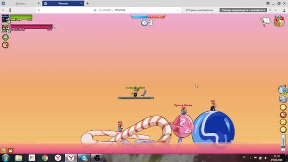Image resolution: width=288 pixels, height=162 pixels.
Task: Click the blue panel icon at top-left
Action: 3,3
